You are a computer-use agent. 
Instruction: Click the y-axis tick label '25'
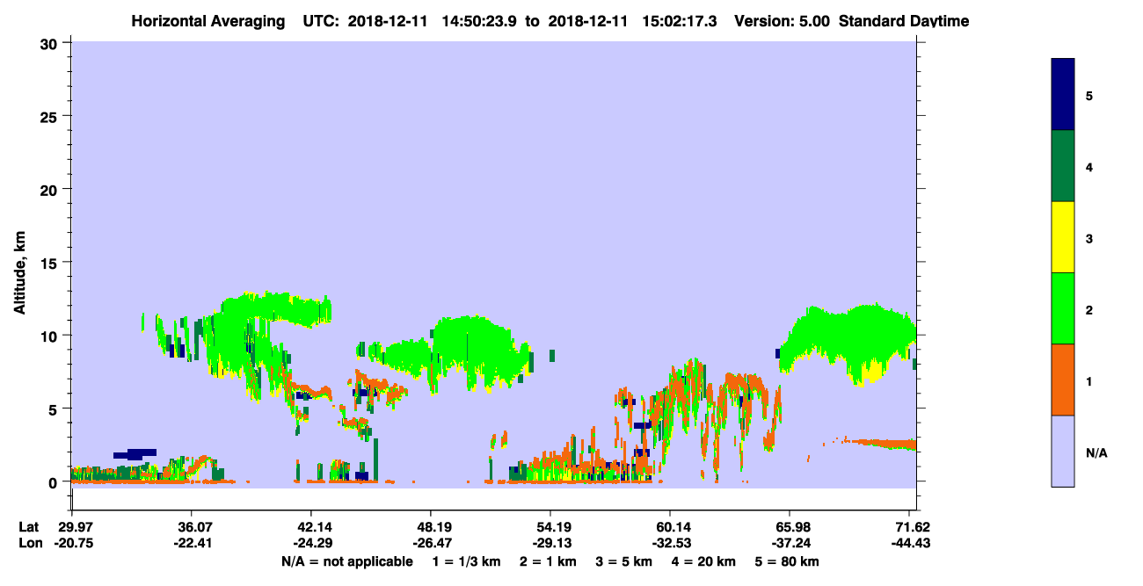pyautogui.click(x=51, y=116)
